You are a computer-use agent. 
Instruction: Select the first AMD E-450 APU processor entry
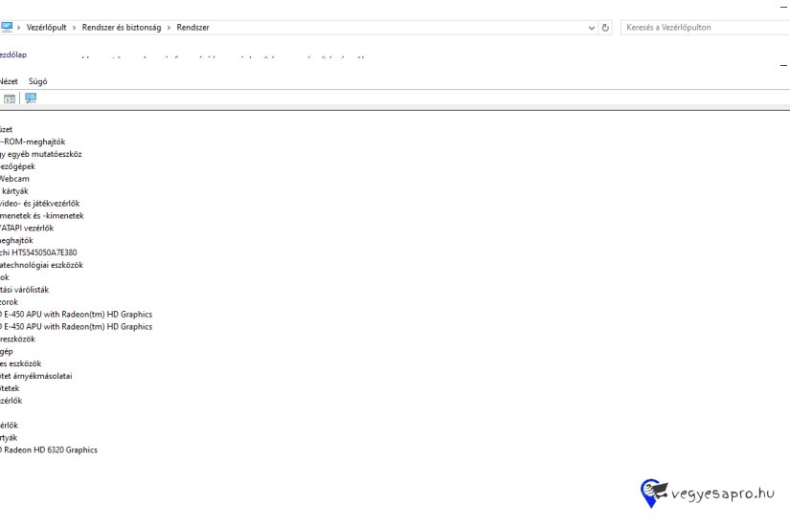click(77, 314)
